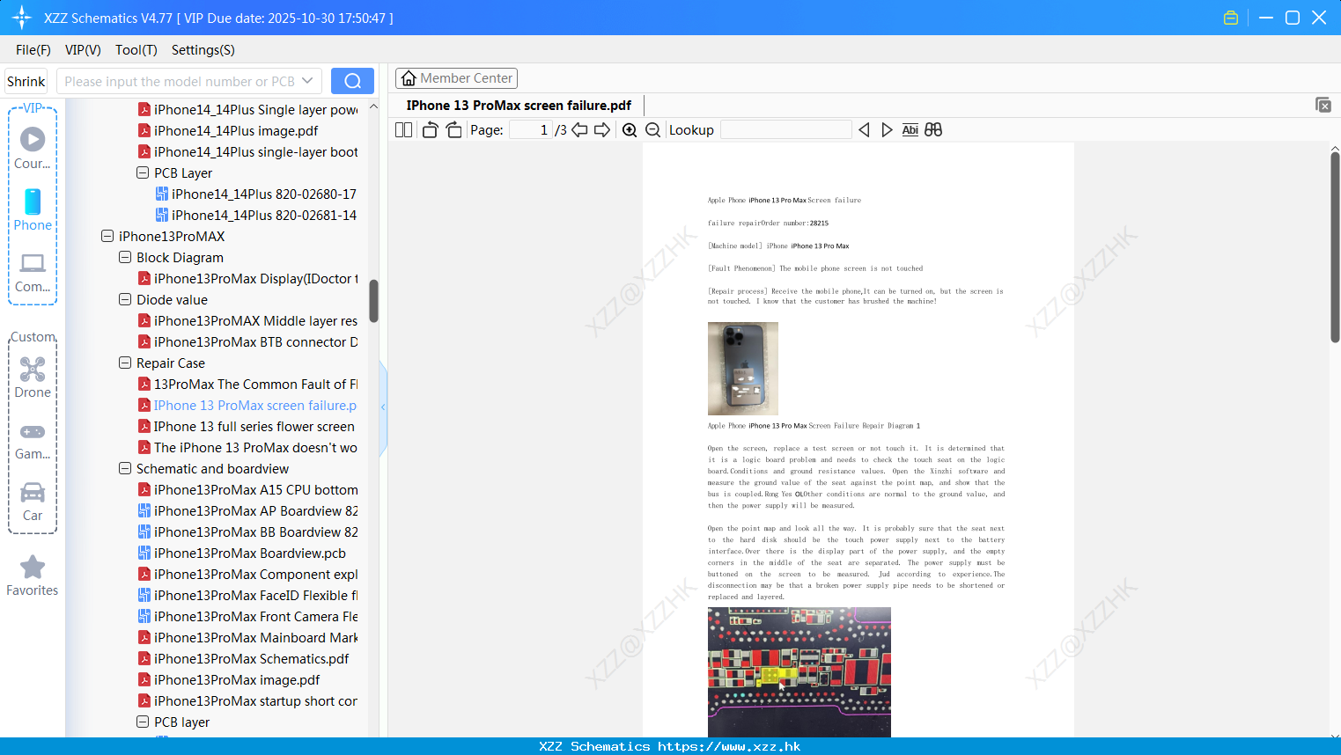Toggle the Abi text match option
The height and width of the screenshot is (755, 1341).
tap(910, 130)
